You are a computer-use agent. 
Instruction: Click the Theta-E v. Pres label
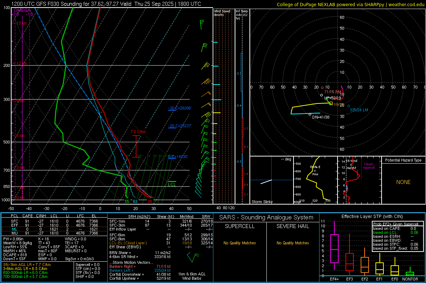point(315,171)
